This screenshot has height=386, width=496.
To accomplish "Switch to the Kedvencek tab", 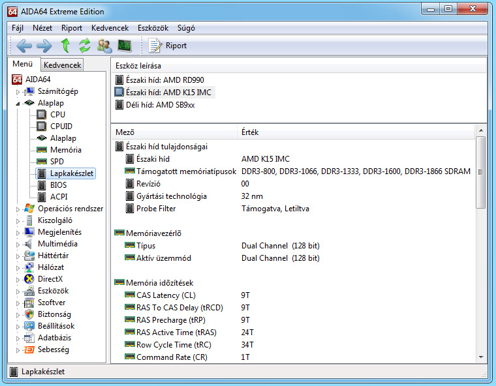I will point(62,65).
